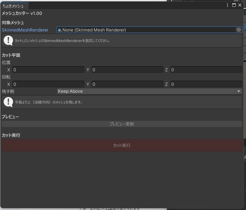Click the プレビュー section heading
Image resolution: width=246 pixels, height=210 pixels.
click(11, 117)
